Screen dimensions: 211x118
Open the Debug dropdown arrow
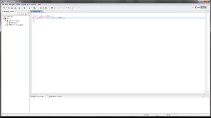pos(27,8)
